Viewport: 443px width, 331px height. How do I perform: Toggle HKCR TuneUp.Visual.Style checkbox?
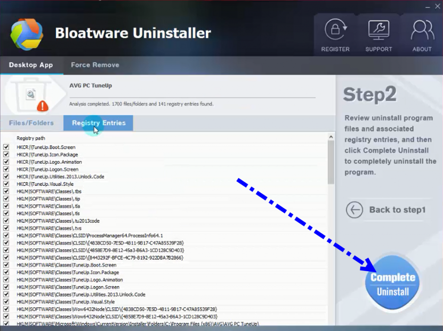(6, 184)
